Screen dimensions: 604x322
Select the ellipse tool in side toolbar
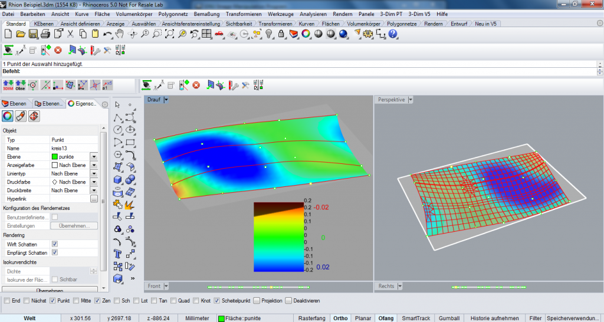tap(130, 130)
